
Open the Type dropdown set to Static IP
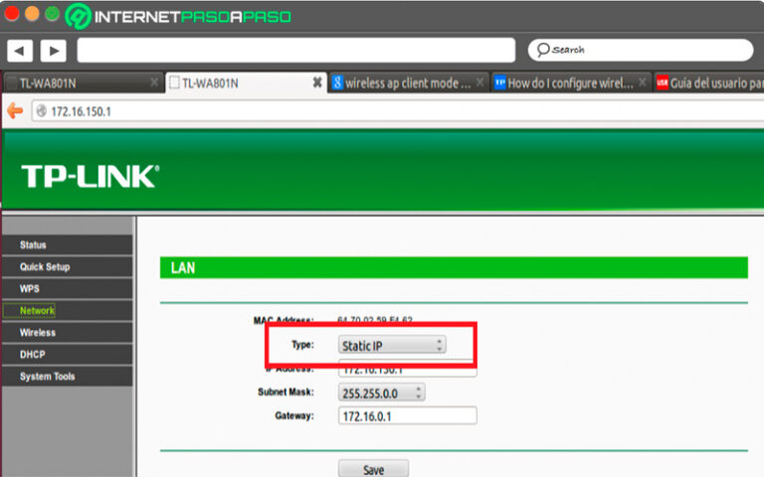[x=392, y=346]
